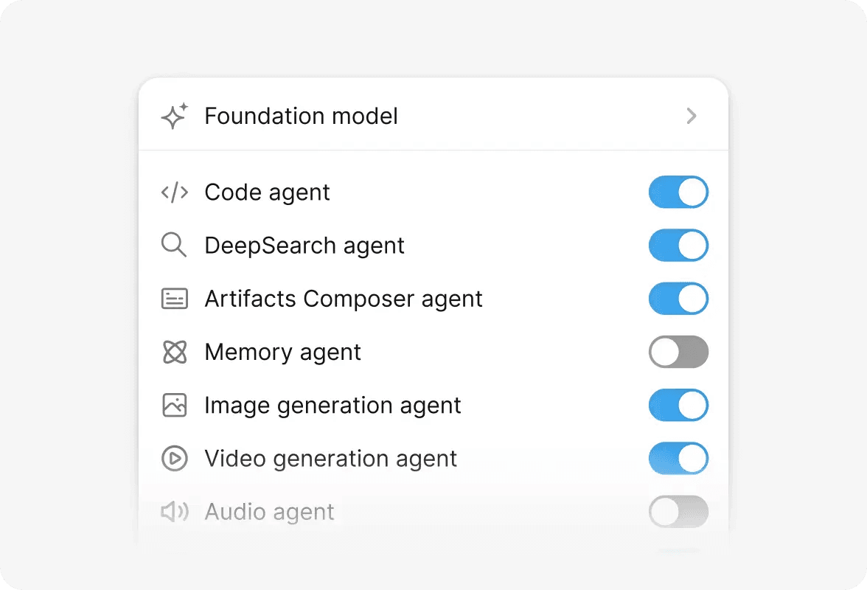867x590 pixels.
Task: Click the Artifacts Composer card icon
Action: coord(175,299)
